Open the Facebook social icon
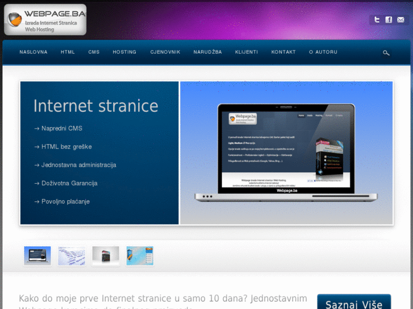This screenshot has width=413, height=309. coord(389,20)
